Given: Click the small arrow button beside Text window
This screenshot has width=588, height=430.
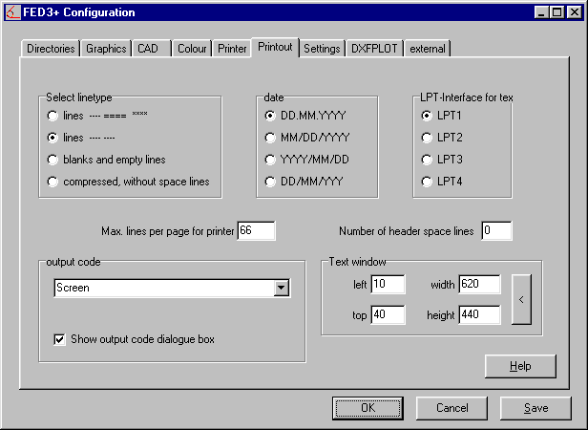Looking at the screenshot, I should 521,300.
